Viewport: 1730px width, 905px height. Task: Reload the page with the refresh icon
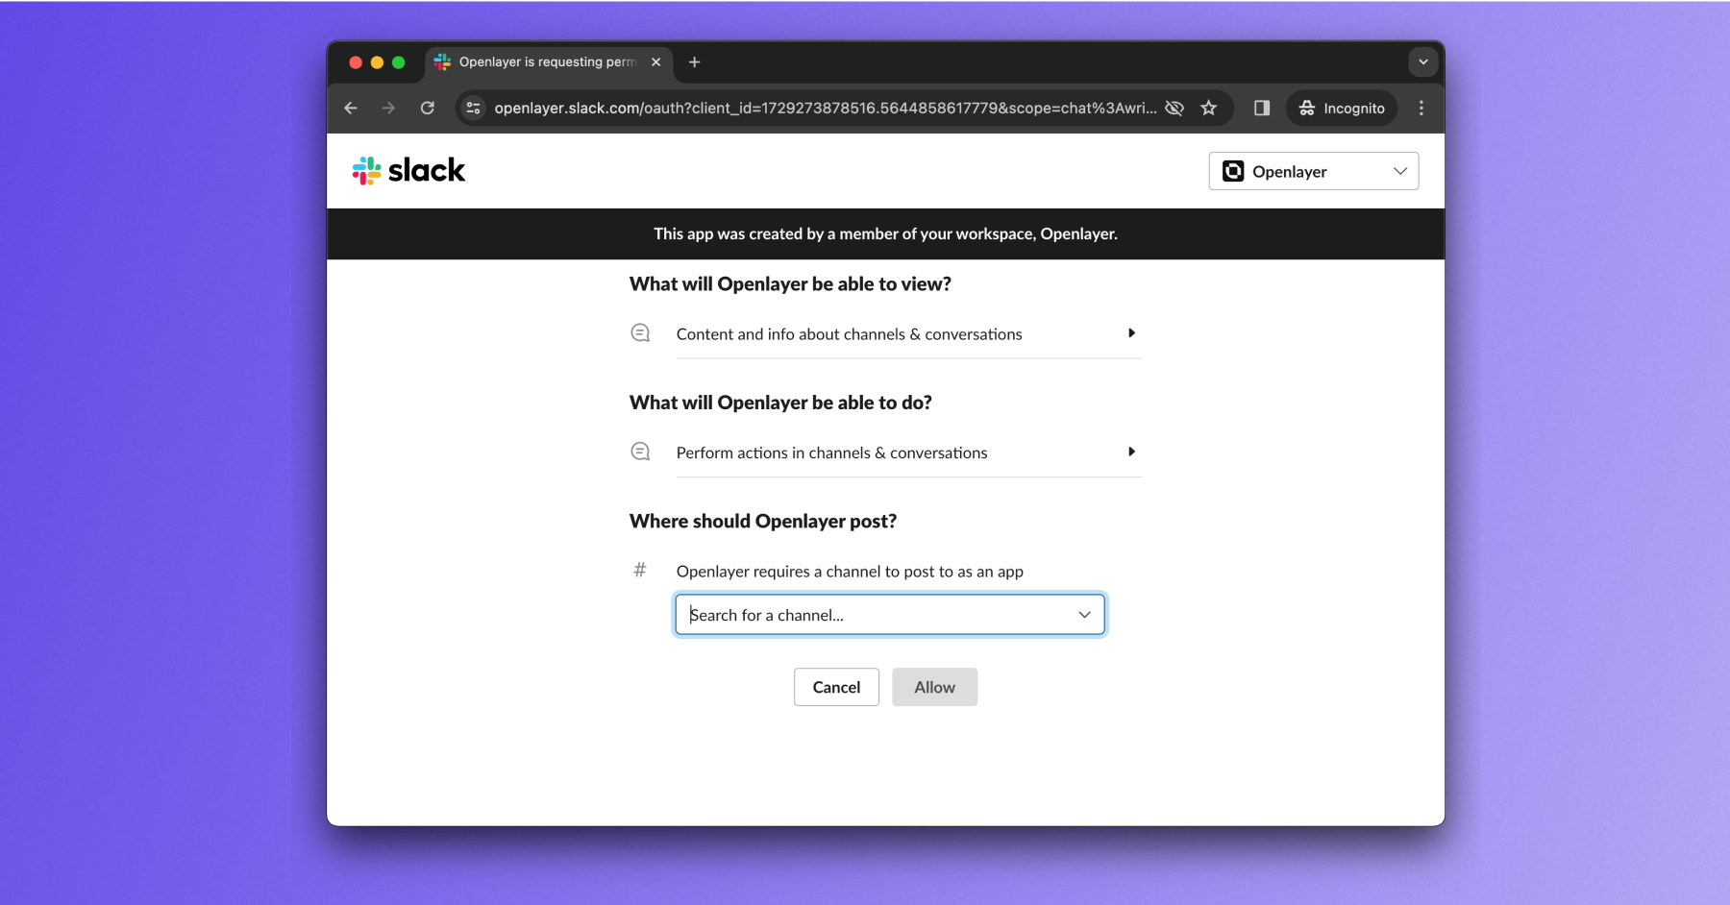pyautogui.click(x=428, y=109)
